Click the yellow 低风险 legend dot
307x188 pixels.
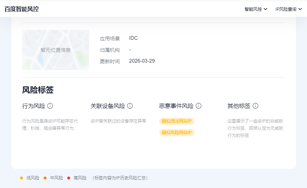pyautogui.click(x=21, y=178)
